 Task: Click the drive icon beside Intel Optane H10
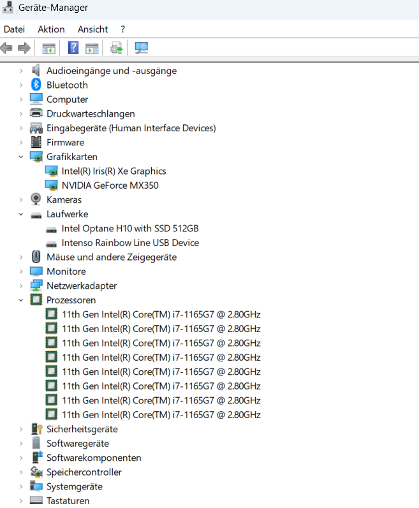(x=52, y=230)
